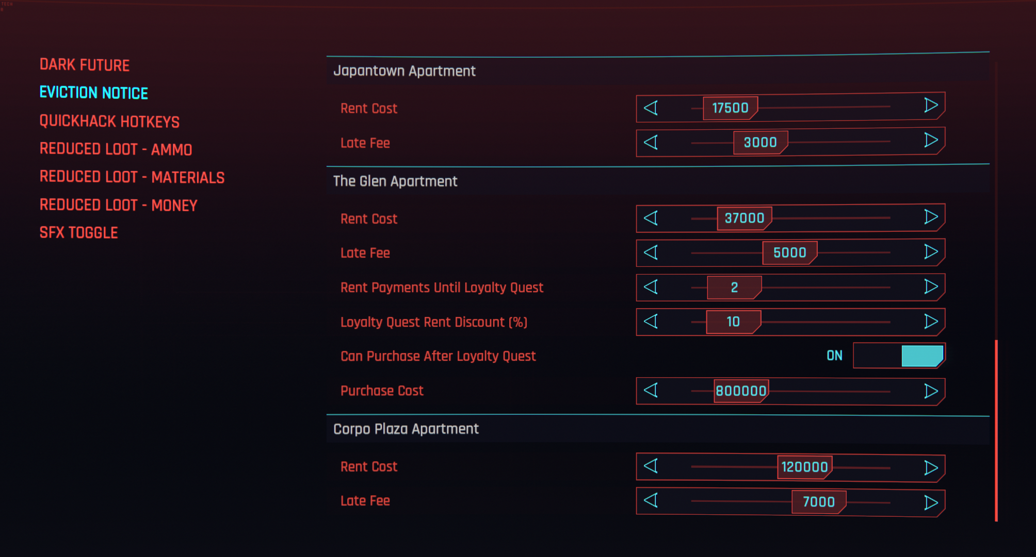Open the Dark Future mod settings
Image resolution: width=1036 pixels, height=557 pixels.
coord(85,65)
